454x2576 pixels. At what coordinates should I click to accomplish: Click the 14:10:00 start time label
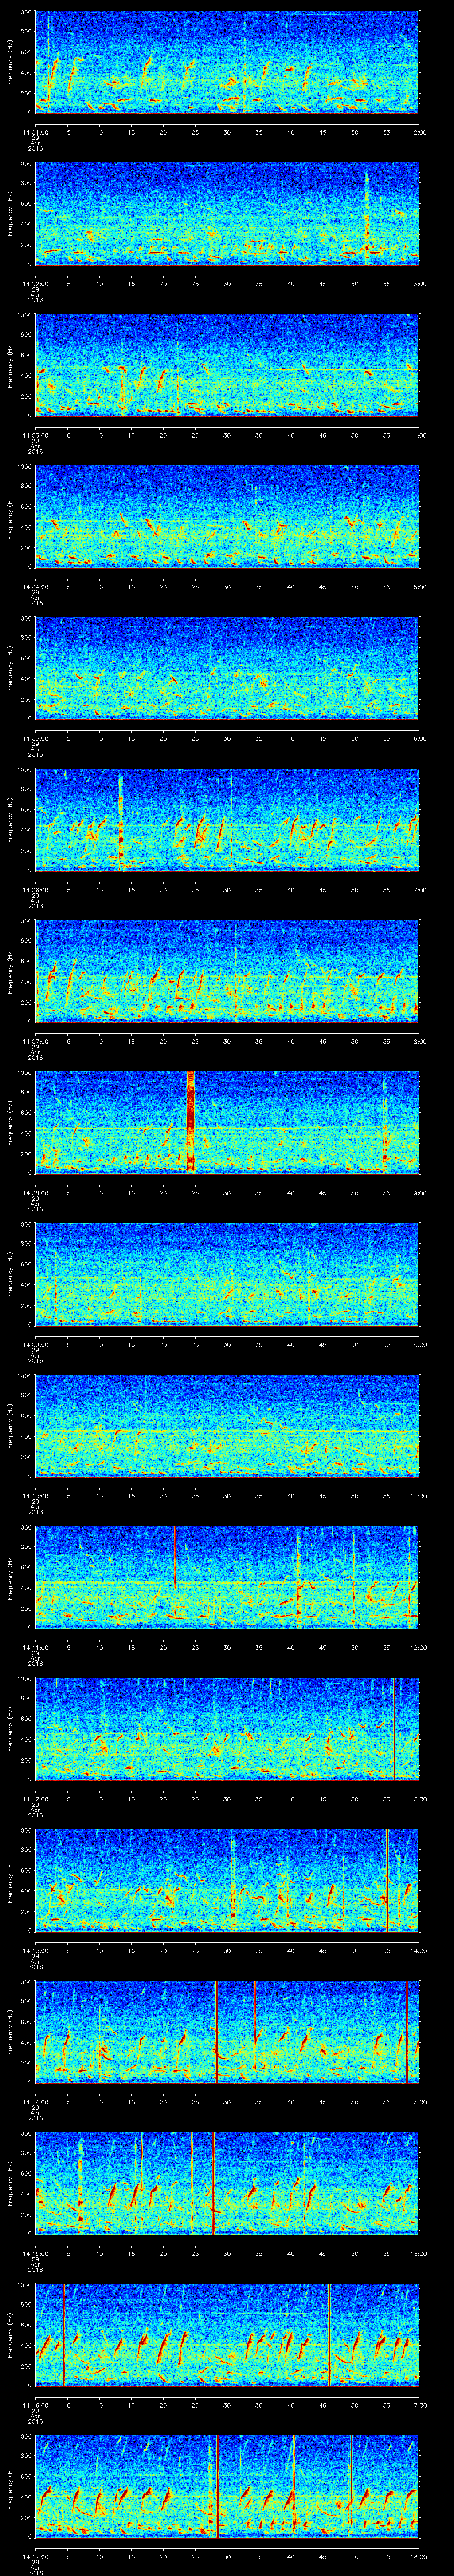tap(35, 1495)
